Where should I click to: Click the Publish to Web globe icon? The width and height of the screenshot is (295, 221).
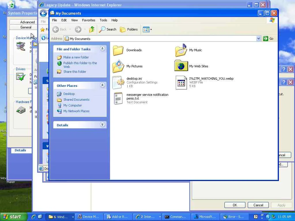[x=59, y=63]
